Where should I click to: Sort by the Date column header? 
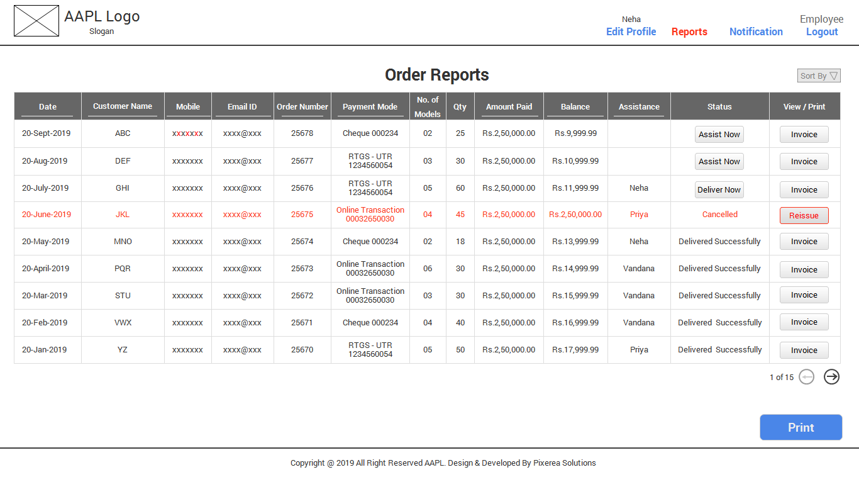48,106
